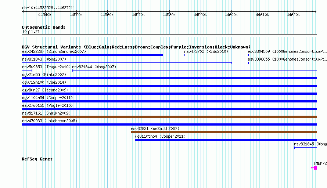Click the dgv21e55 (Pinto2007) label

44,75
